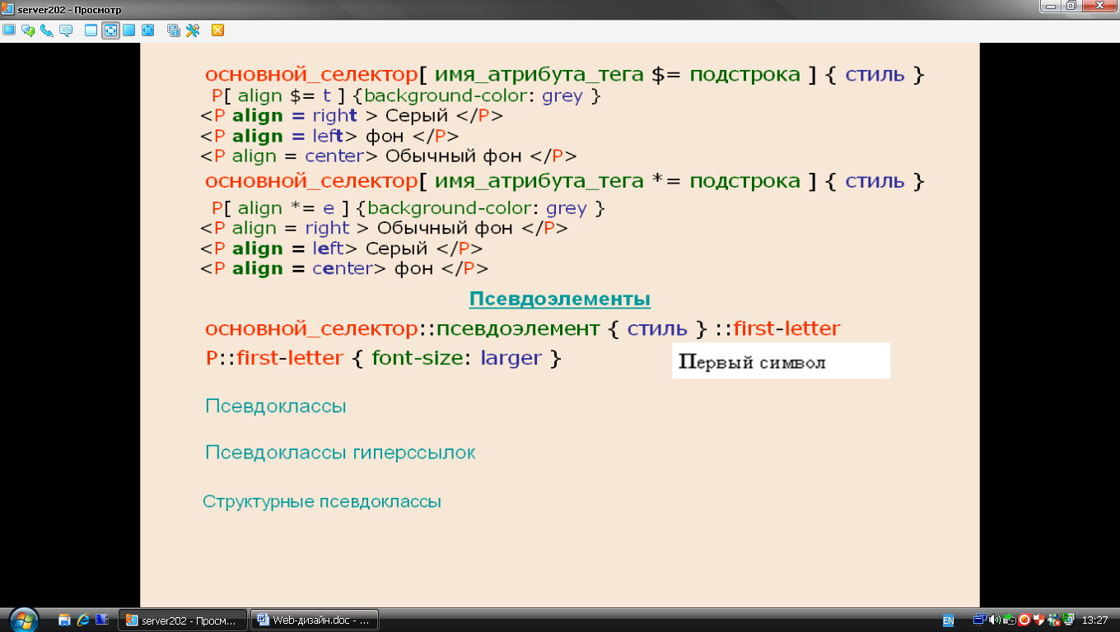1120x632 pixels.
Task: Open the volume speaker tray icon
Action: (994, 620)
